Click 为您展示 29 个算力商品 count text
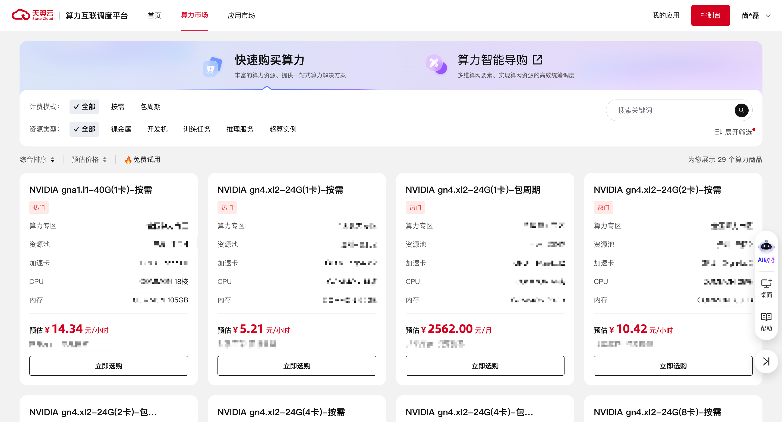The width and height of the screenshot is (782, 422). 725,159
